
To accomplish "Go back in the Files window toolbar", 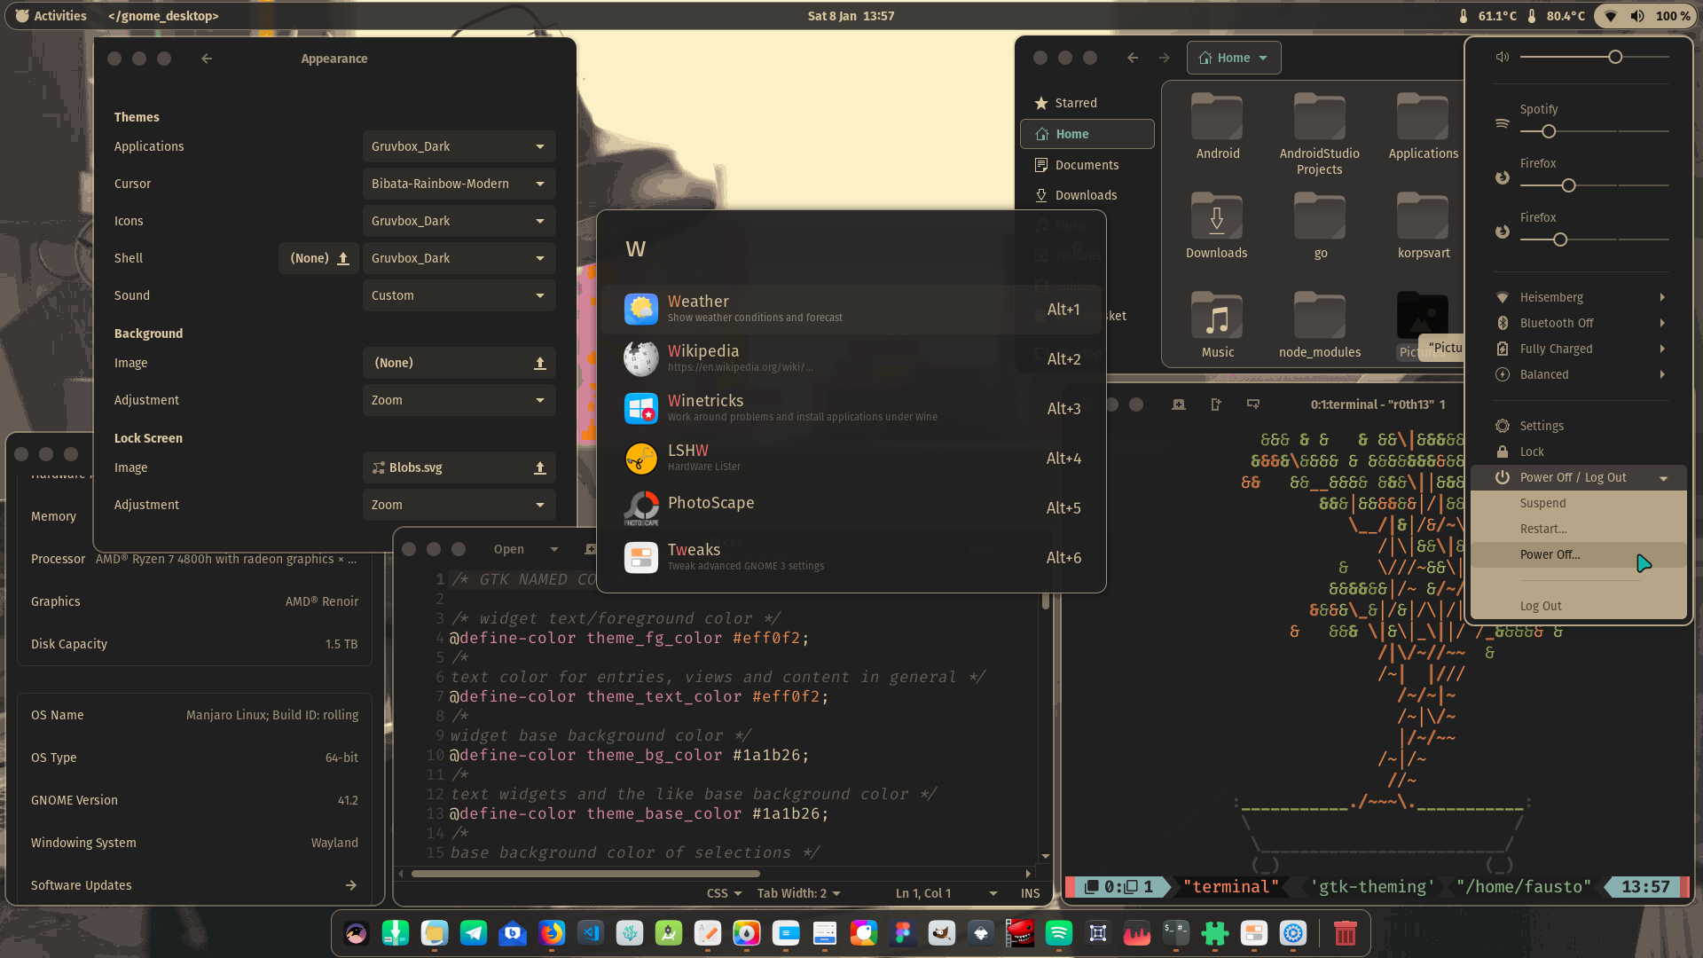I will click(x=1133, y=58).
